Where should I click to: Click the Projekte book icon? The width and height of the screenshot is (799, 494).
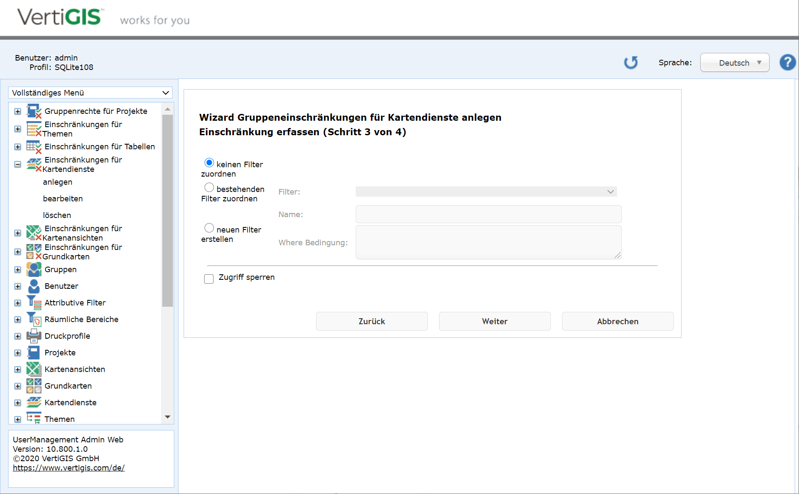point(34,353)
